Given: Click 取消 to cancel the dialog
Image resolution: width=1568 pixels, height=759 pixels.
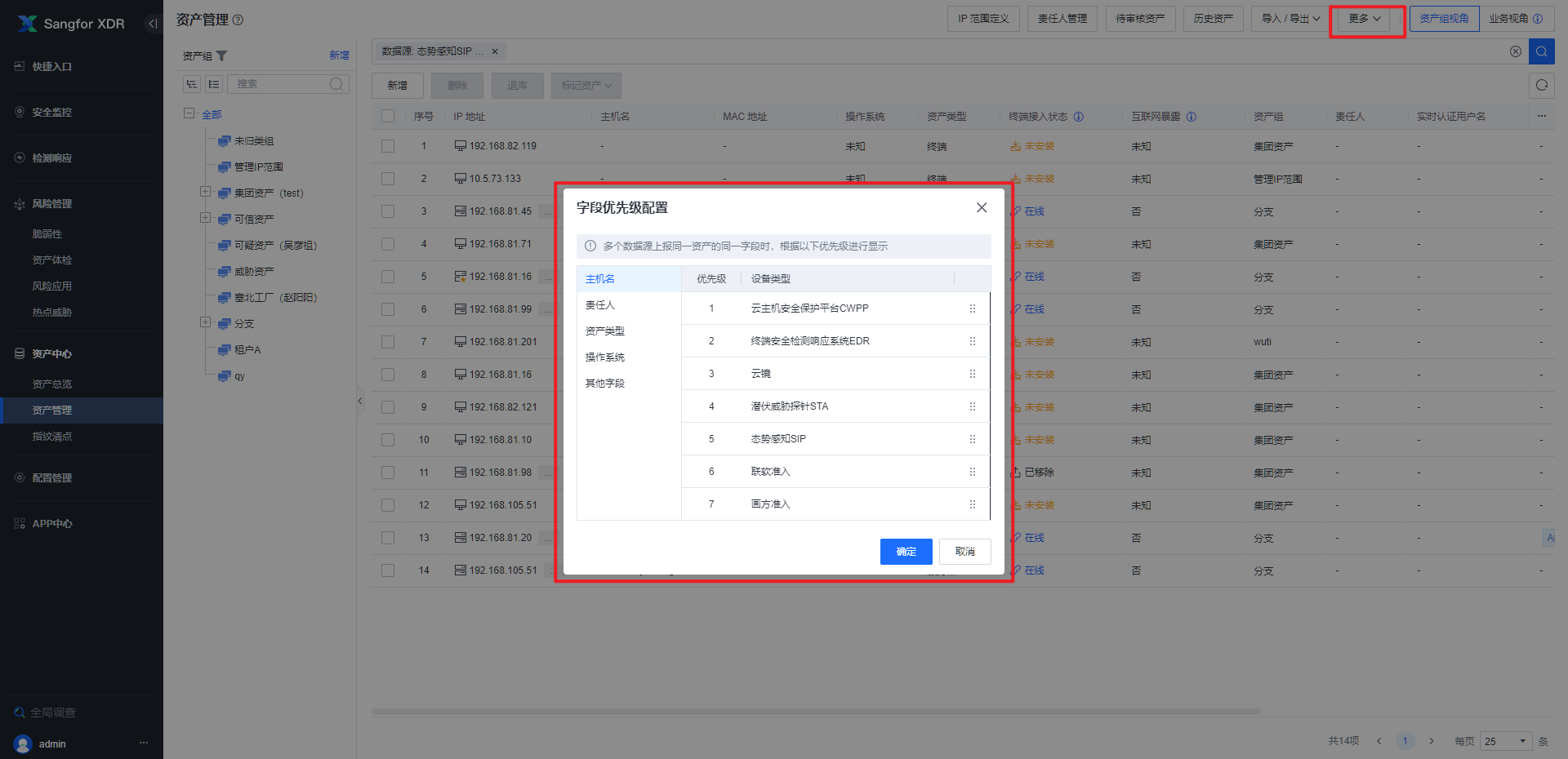Looking at the screenshot, I should pyautogui.click(x=964, y=552).
